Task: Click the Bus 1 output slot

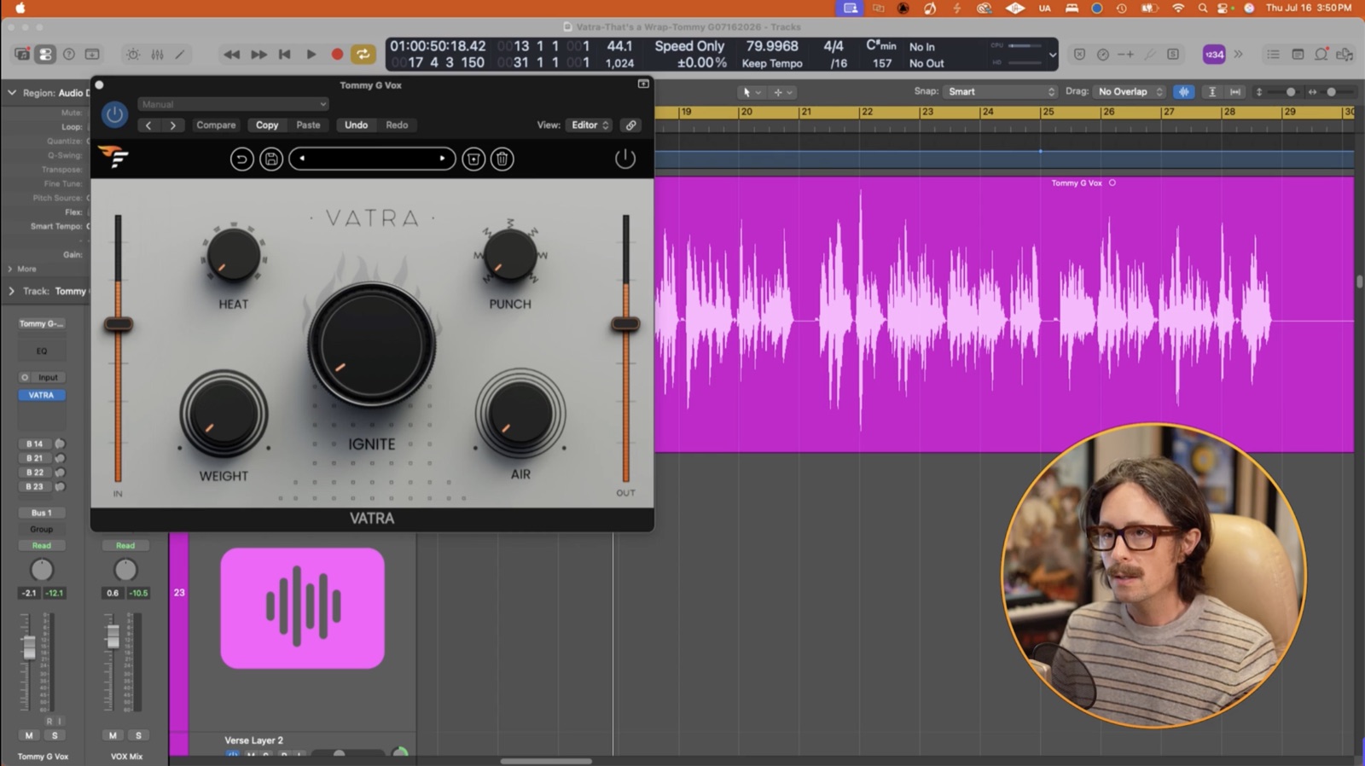Action: (x=41, y=513)
